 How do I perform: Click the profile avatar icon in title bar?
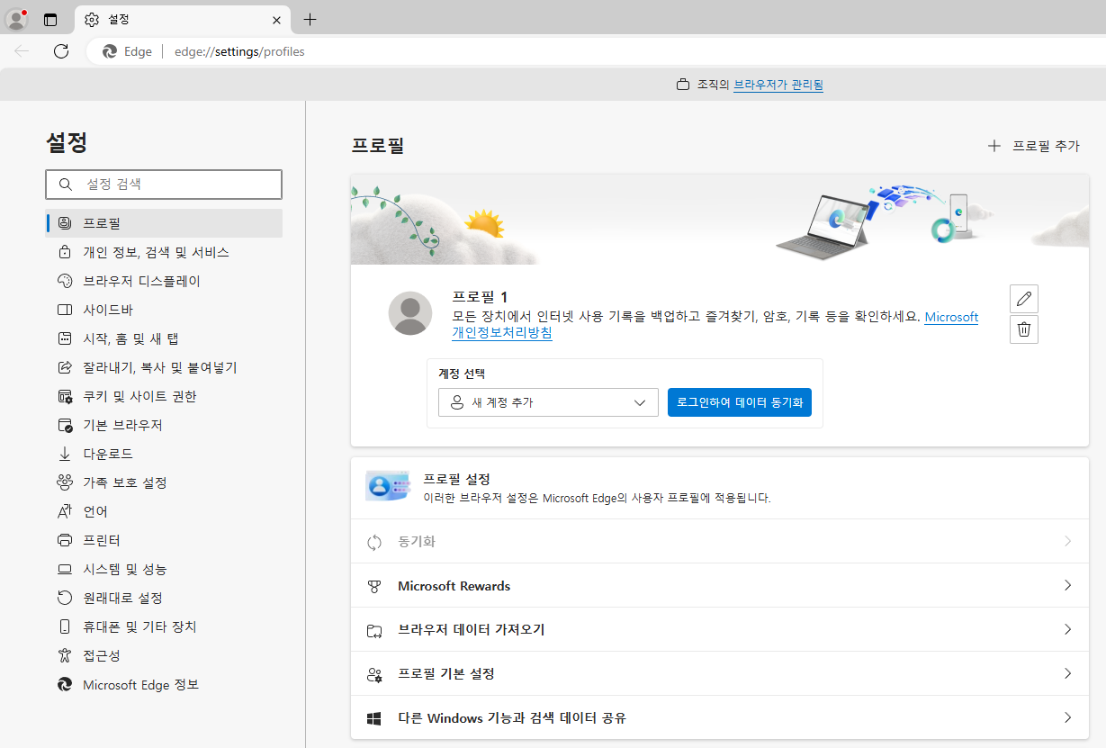point(16,19)
